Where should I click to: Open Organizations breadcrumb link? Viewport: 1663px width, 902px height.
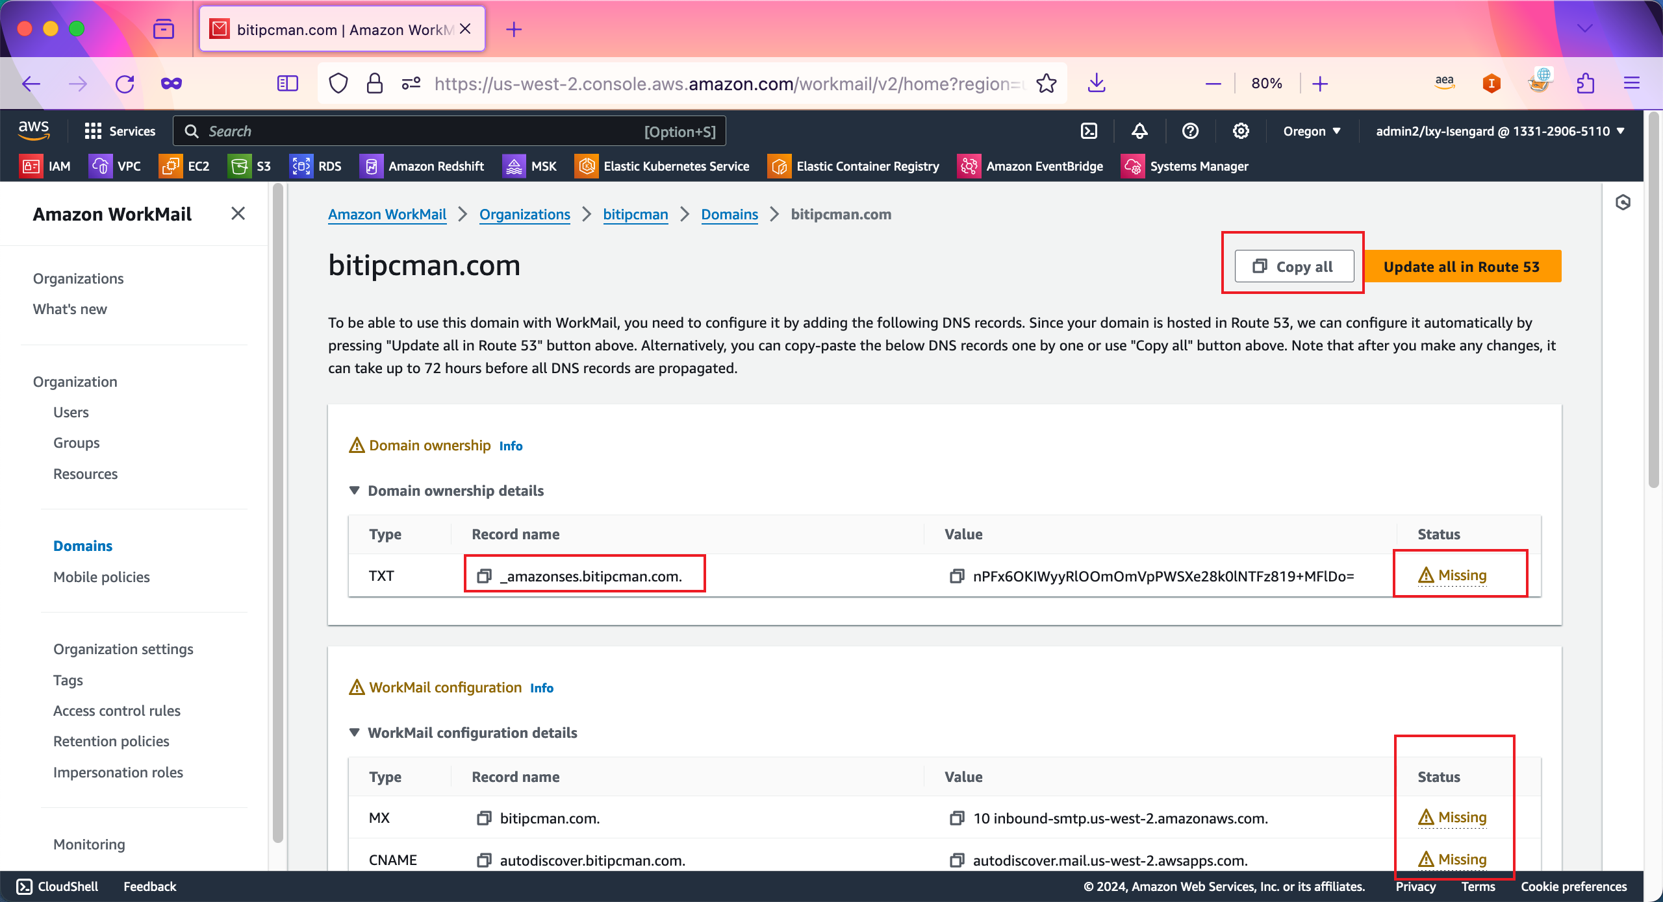click(525, 214)
